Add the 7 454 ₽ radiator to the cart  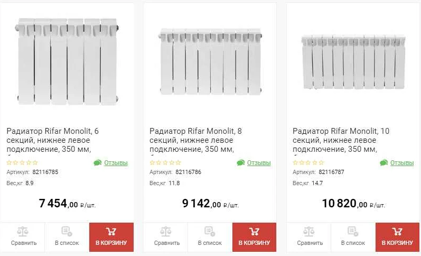[111, 236]
